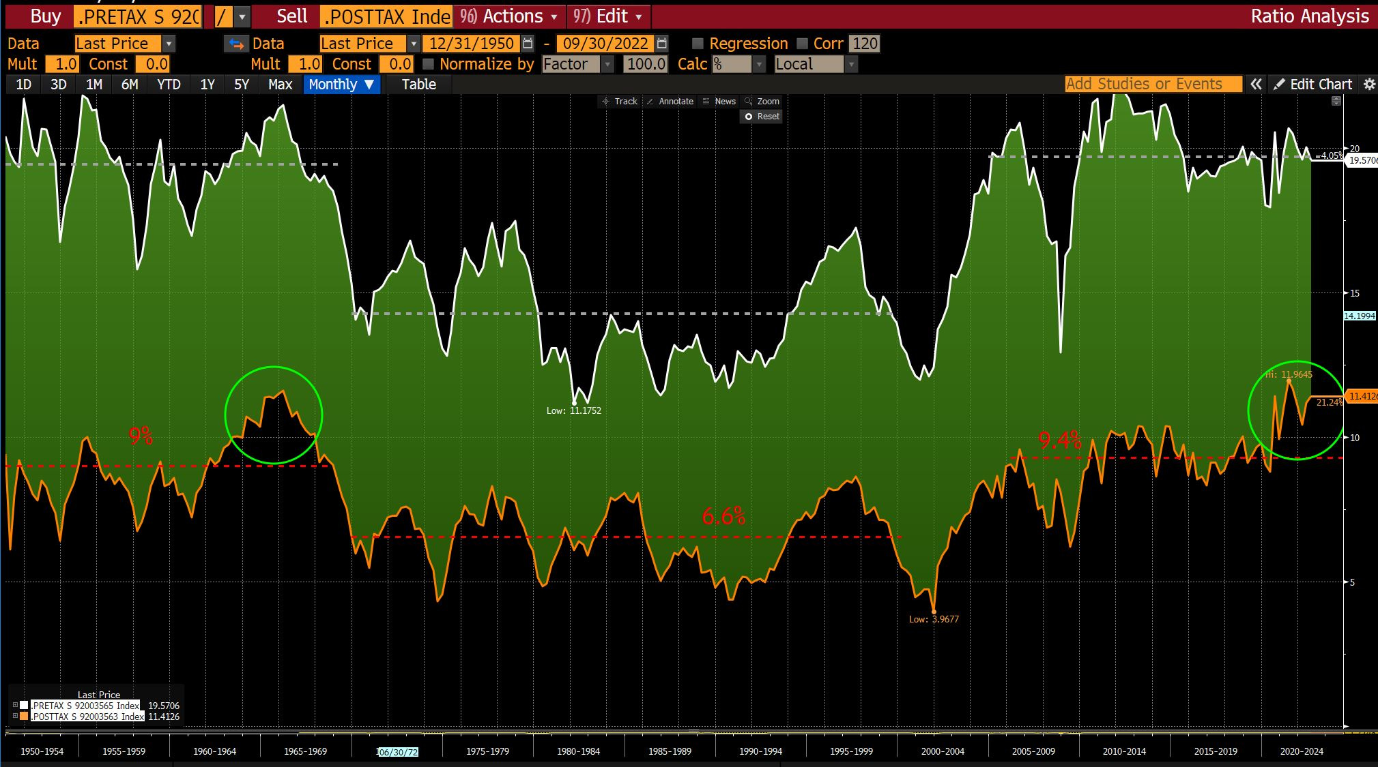Click the 1950-1954 timeline segment
The width and height of the screenshot is (1378, 767).
coord(42,751)
